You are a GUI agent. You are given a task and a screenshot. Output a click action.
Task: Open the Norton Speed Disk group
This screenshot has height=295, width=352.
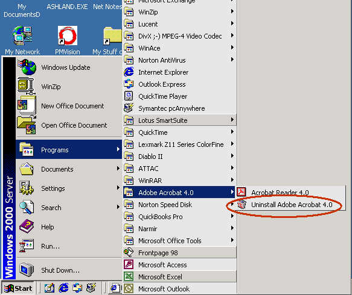(179, 204)
